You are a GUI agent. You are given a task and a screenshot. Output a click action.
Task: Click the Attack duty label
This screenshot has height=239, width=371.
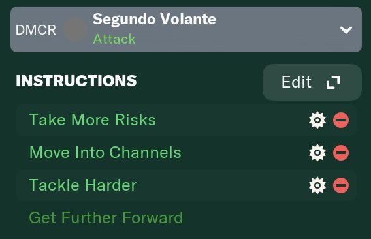114,39
